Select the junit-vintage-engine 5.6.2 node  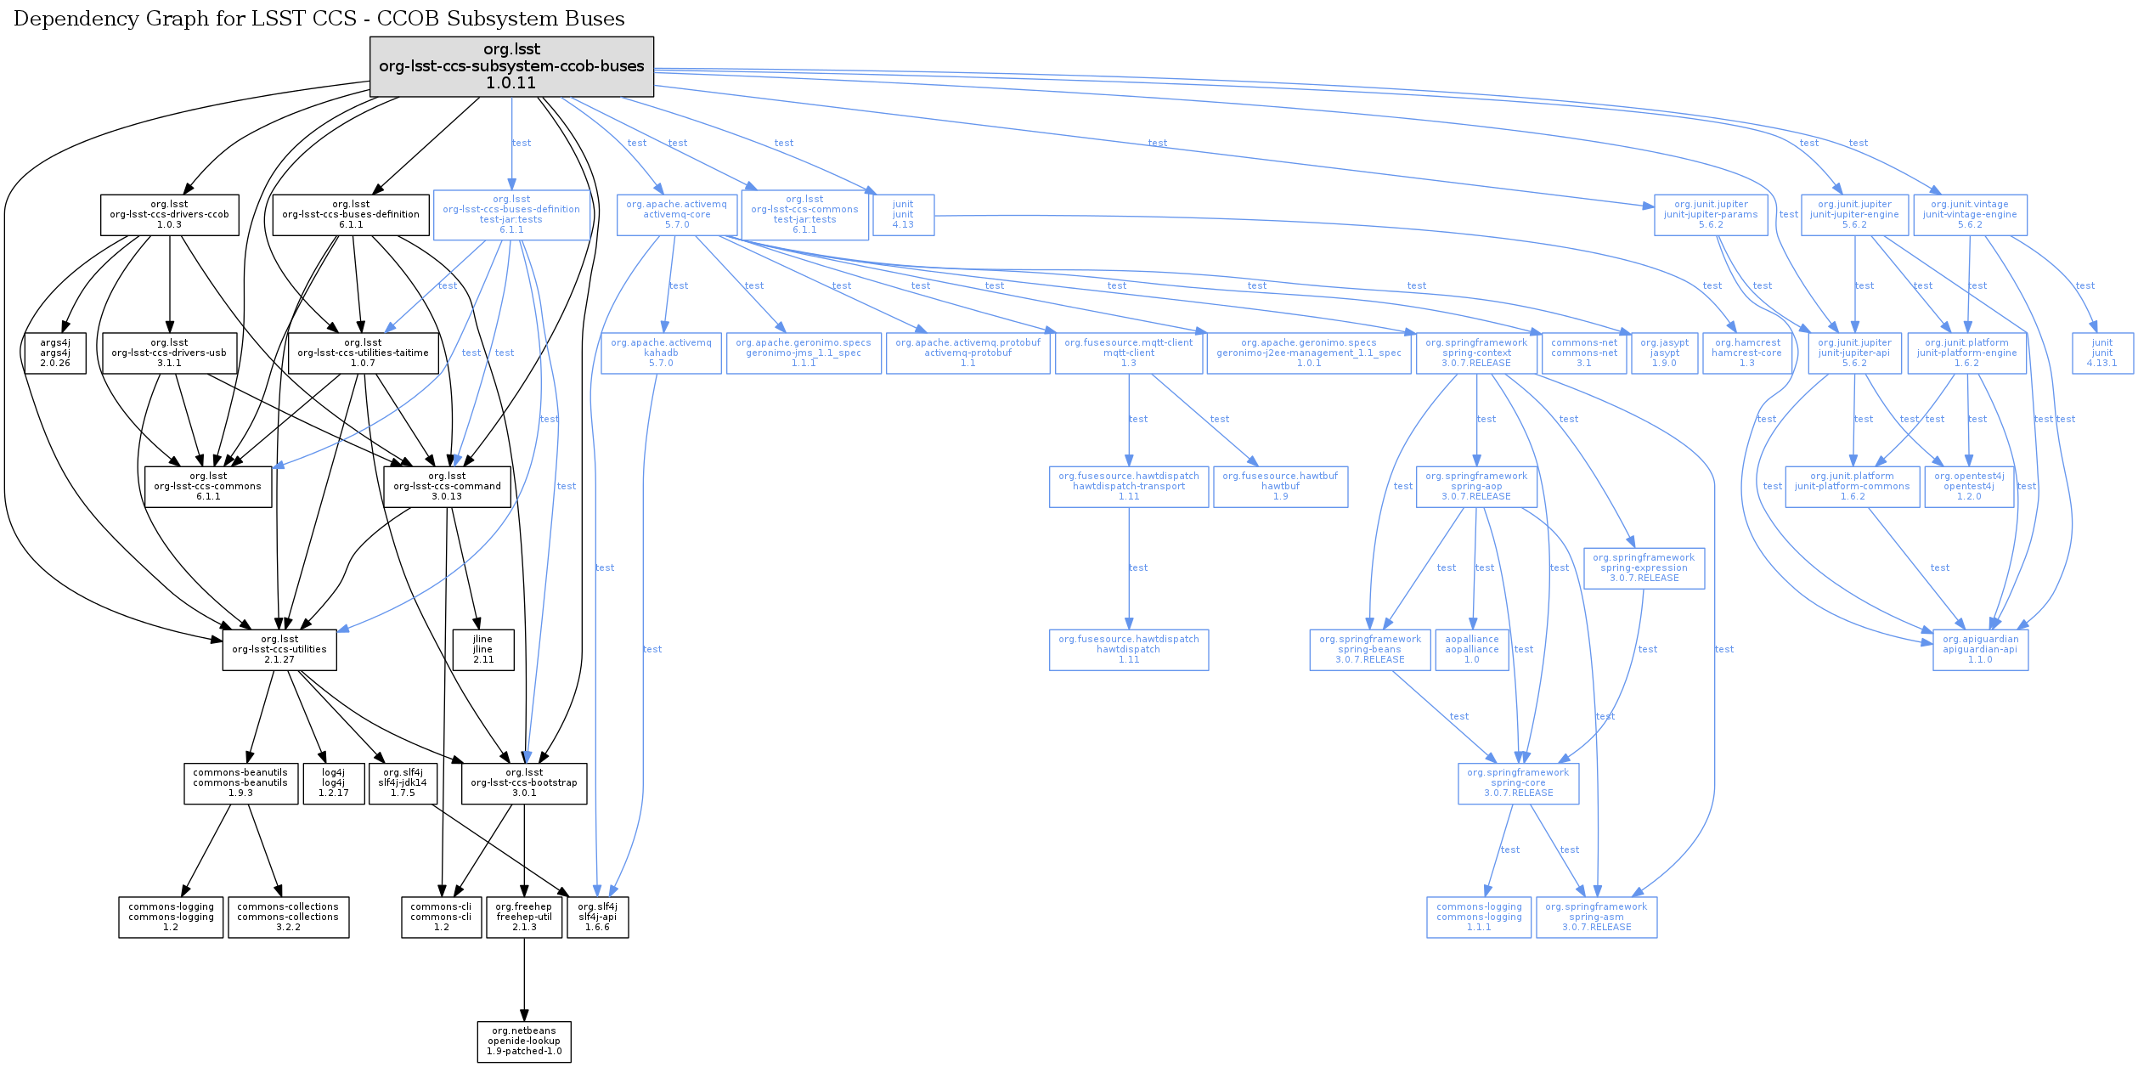(x=1970, y=215)
